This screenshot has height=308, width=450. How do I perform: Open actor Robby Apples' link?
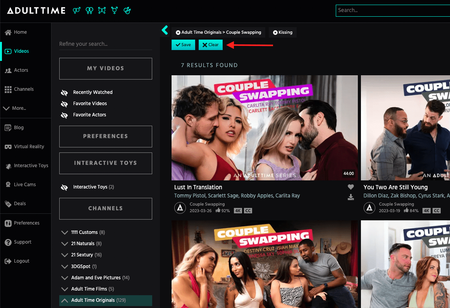click(x=257, y=196)
